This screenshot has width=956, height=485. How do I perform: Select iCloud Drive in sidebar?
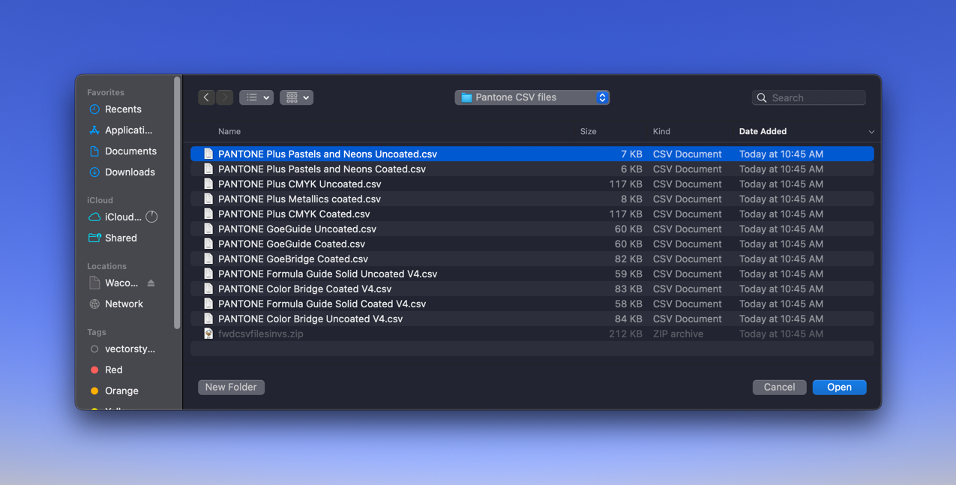click(x=122, y=217)
